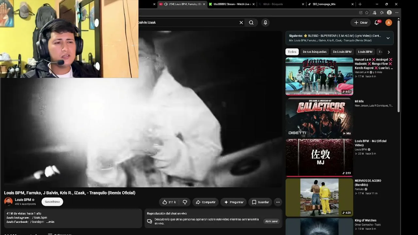The height and width of the screenshot is (235, 418).
Task: Add page to favorites star icon
Action: click(367, 13)
